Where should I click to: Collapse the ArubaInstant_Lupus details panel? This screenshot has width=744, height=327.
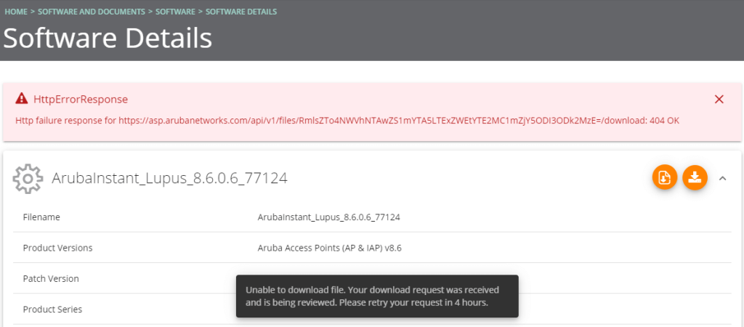tap(723, 179)
